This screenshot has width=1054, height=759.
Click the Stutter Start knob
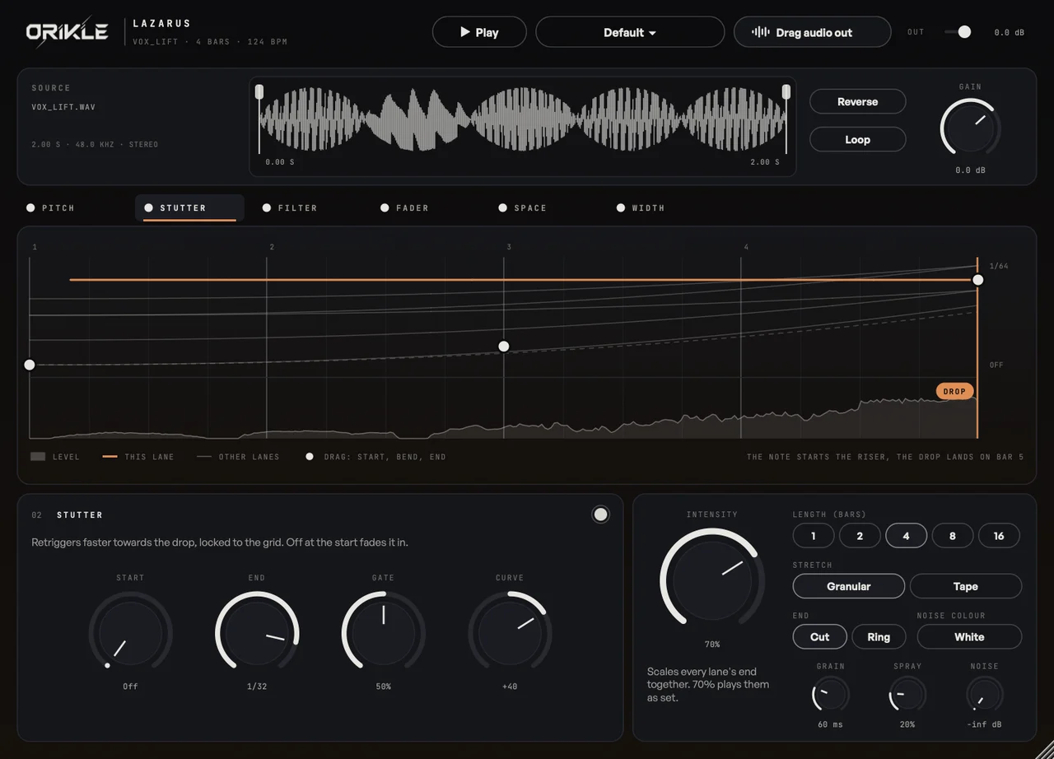[130, 632]
